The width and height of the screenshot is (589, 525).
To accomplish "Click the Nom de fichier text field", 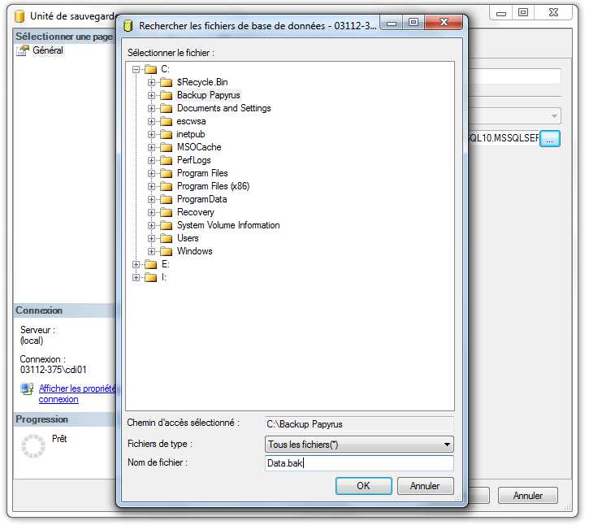I will click(x=359, y=463).
